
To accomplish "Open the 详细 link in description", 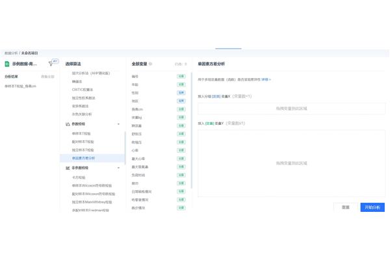I will tap(266, 79).
